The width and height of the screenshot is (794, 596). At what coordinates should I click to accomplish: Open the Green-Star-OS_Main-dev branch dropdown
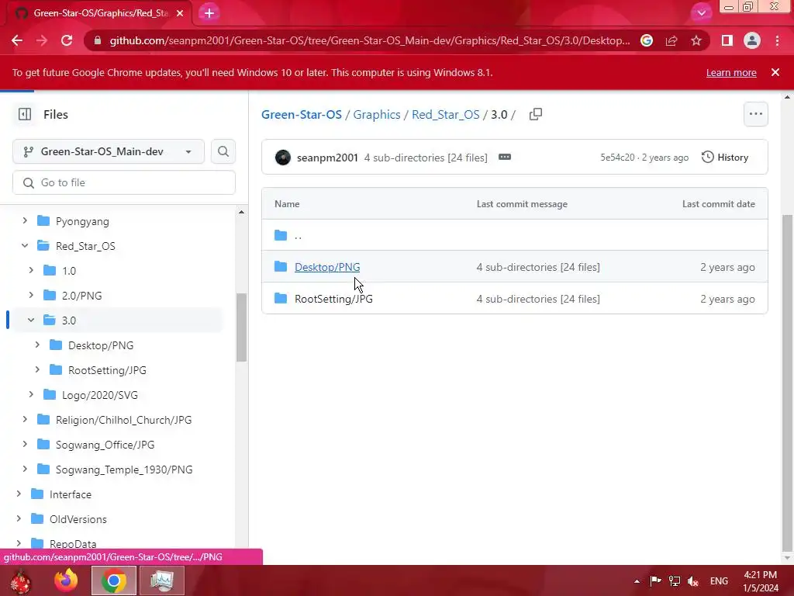click(109, 151)
